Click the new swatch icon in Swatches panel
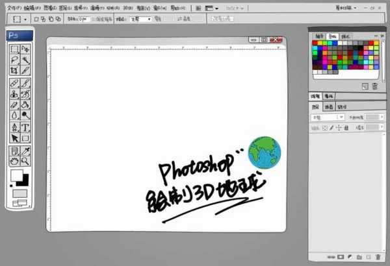Screen dimensions: 390x266 point(365,86)
